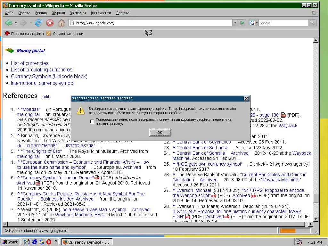Reload the page with the blue refresh icon
The height and width of the screenshot is (246, 328).
pyautogui.click(x=38, y=23)
